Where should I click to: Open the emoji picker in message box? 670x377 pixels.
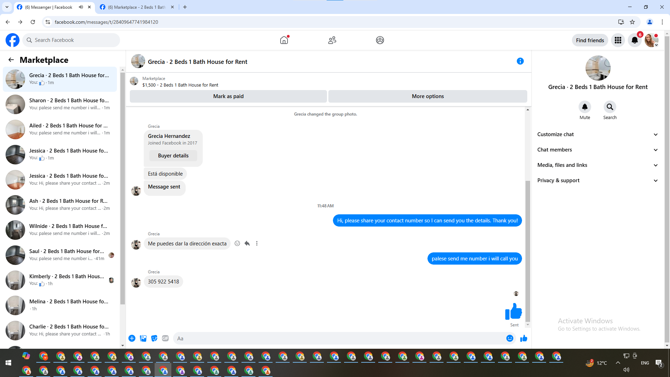510,338
